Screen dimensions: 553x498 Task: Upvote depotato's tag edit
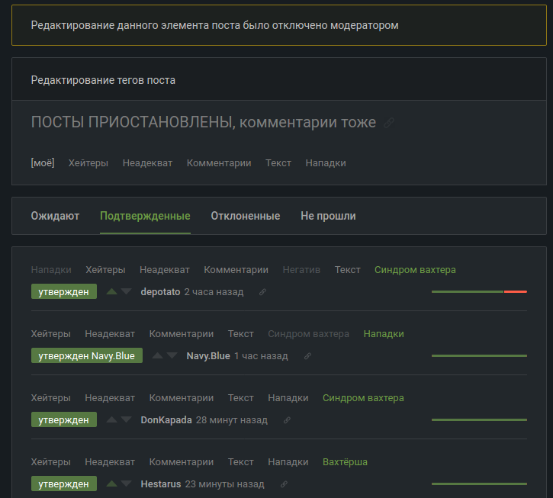tap(112, 291)
